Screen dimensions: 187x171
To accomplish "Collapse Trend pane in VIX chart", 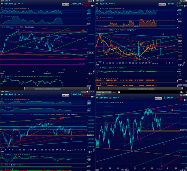I will pos(97,17).
